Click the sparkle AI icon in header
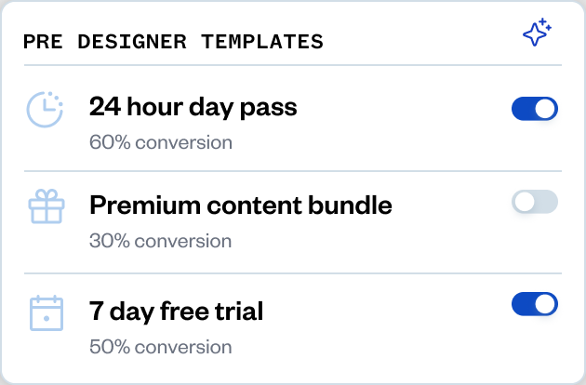Viewport: 586px width, 385px height. click(x=537, y=34)
